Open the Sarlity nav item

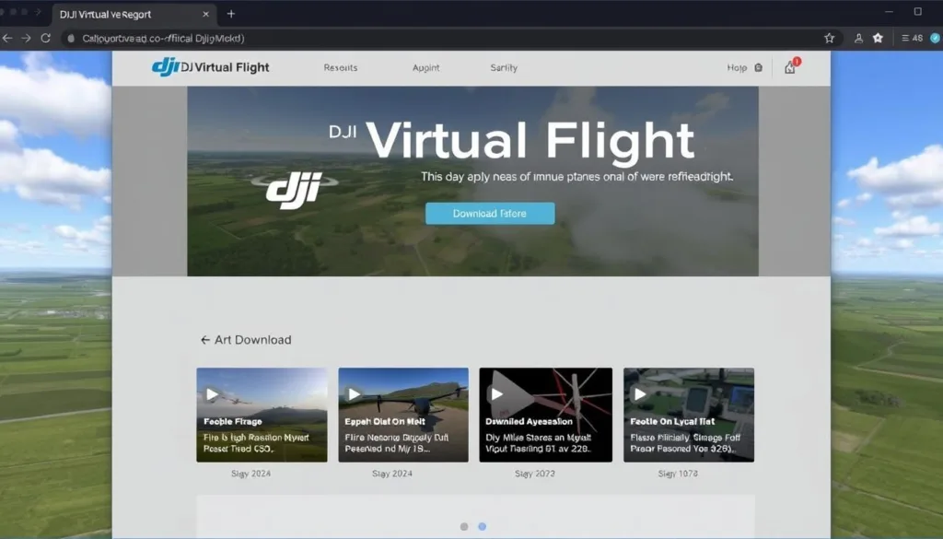pos(504,68)
